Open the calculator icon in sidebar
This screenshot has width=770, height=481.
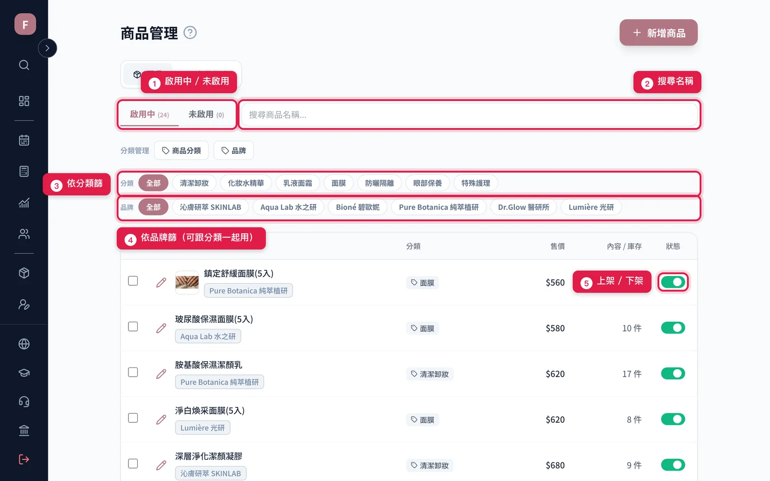coord(24,171)
